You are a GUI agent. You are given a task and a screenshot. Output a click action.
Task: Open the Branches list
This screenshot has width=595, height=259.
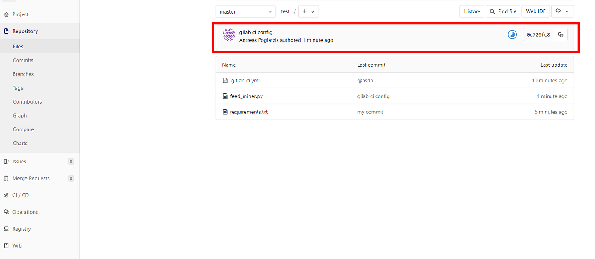click(23, 74)
